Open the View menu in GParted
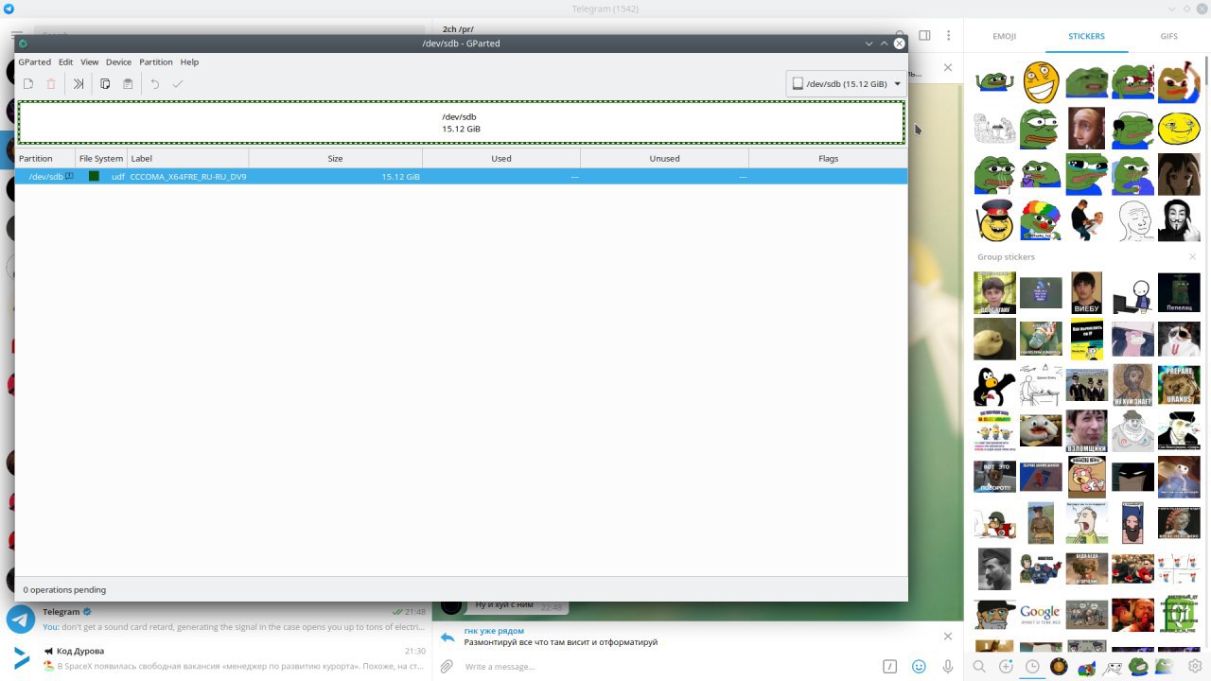Image resolution: width=1211 pixels, height=681 pixels. 89,61
